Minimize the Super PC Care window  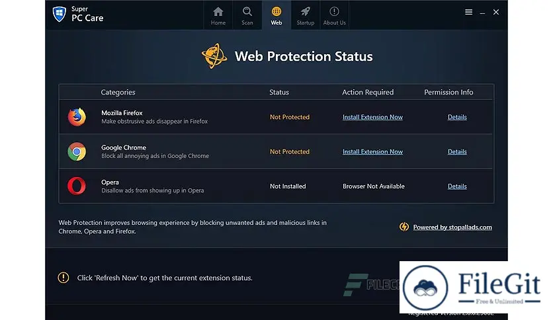coord(482,13)
